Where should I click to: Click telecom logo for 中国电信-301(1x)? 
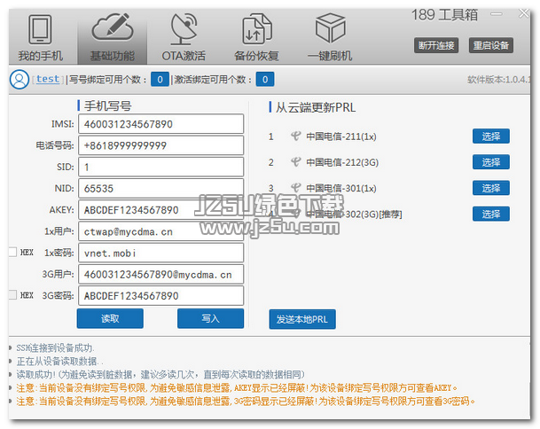pyautogui.click(x=296, y=188)
